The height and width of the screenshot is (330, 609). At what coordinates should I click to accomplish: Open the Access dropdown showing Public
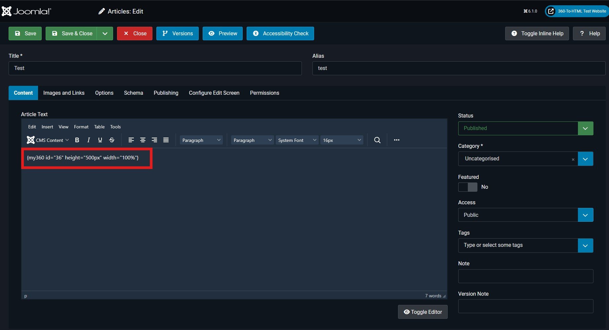526,215
